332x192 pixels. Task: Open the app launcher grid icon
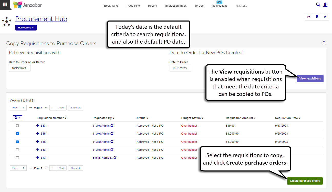click(5, 5)
